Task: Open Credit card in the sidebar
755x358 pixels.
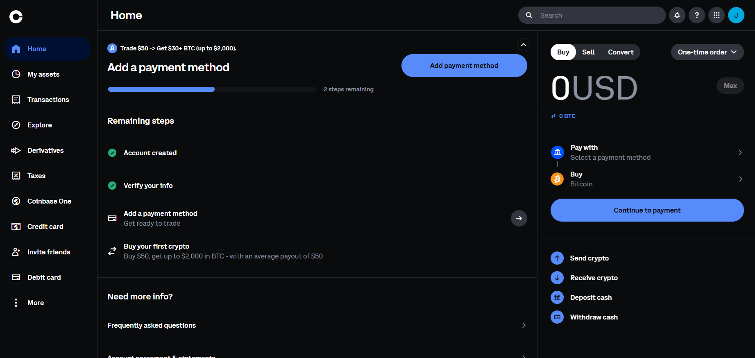Action: pos(48,227)
